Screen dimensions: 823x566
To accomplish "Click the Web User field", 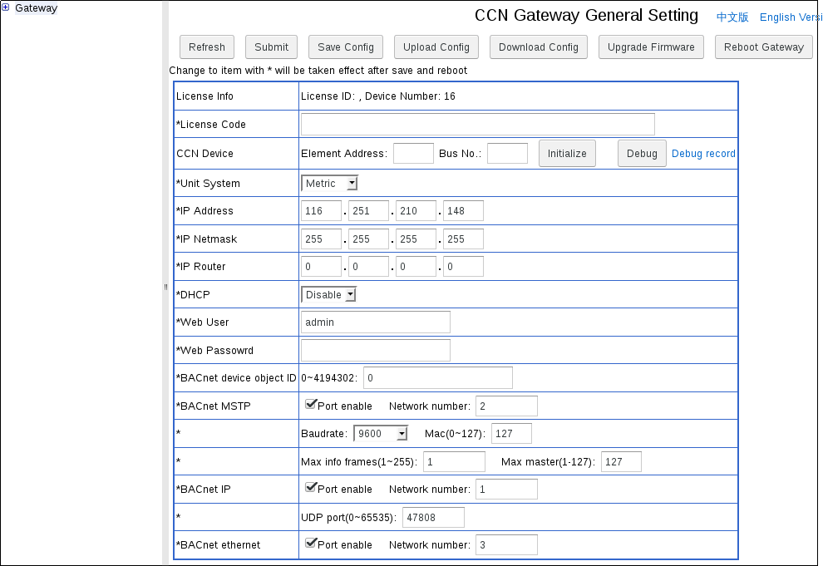I will 375,322.
